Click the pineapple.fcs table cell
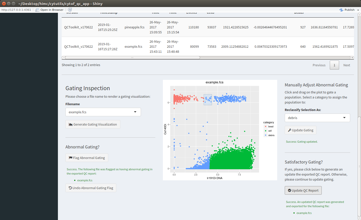361x220 pixels. 134,27
